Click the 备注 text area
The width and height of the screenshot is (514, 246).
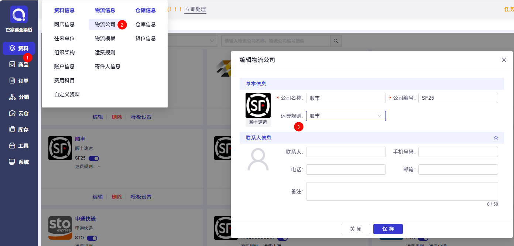tap(402, 191)
